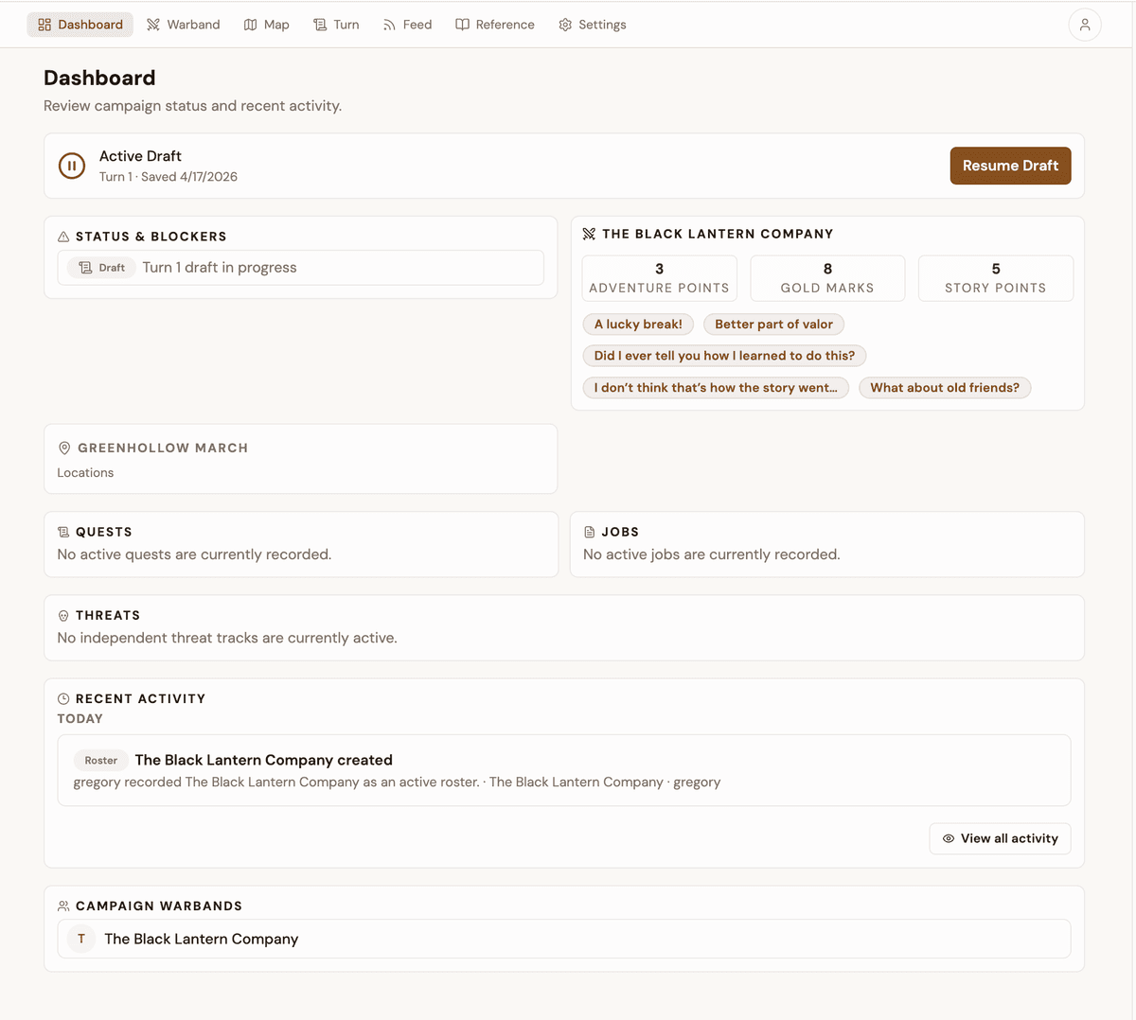
Task: Click 'No active jobs are currently recorded.' text
Action: point(712,554)
